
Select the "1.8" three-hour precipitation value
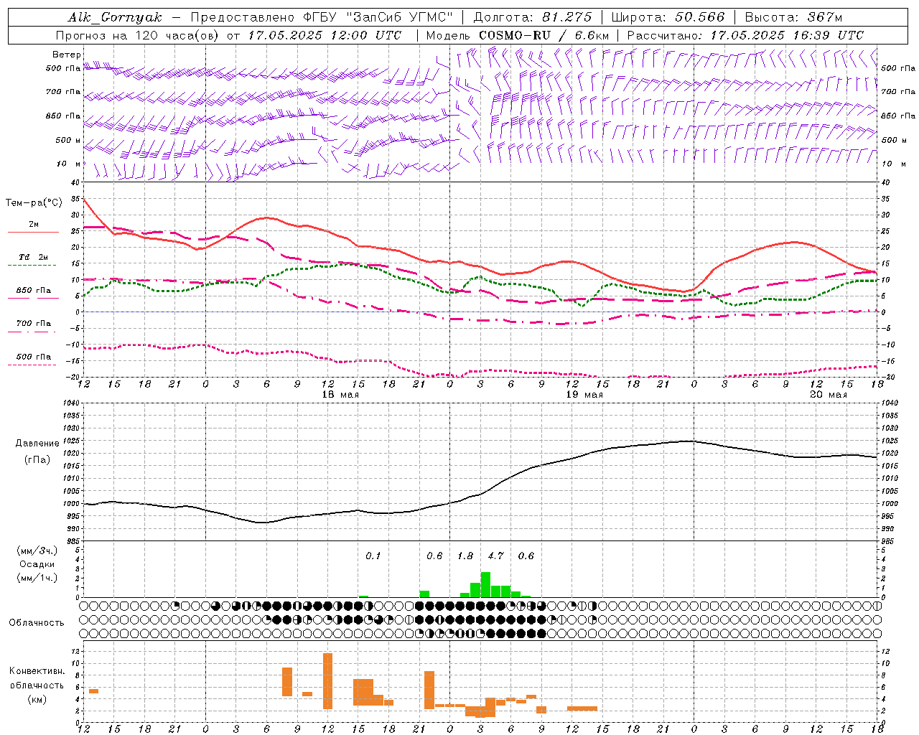tap(465, 556)
